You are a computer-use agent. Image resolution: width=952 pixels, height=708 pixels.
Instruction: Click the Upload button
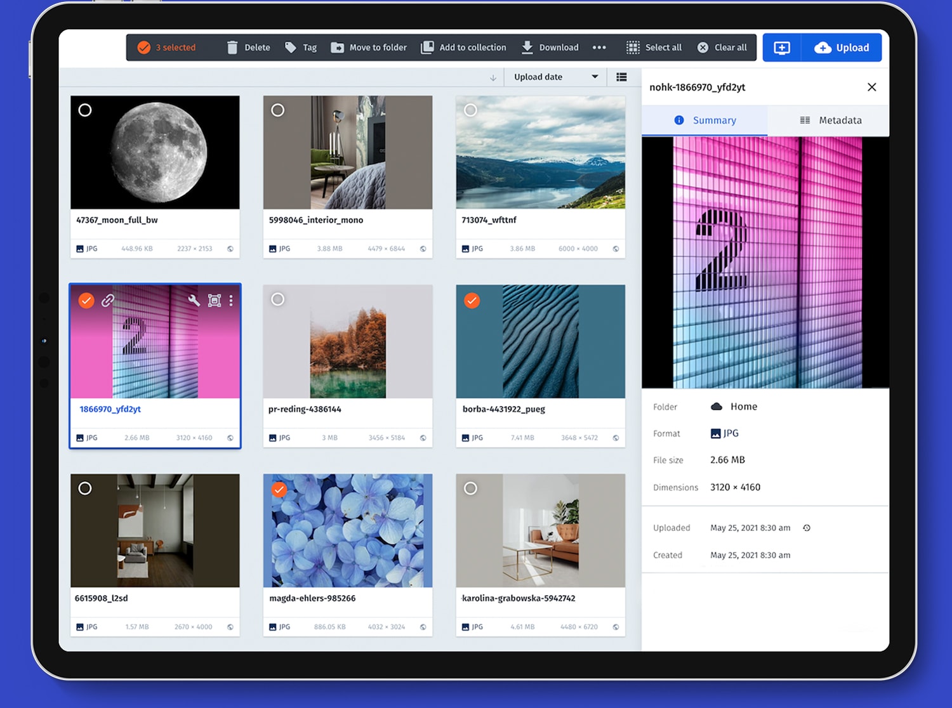tap(842, 48)
